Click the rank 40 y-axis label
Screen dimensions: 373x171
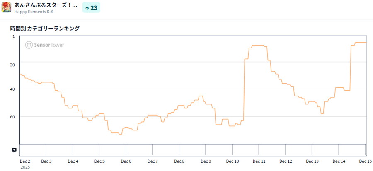12,89
